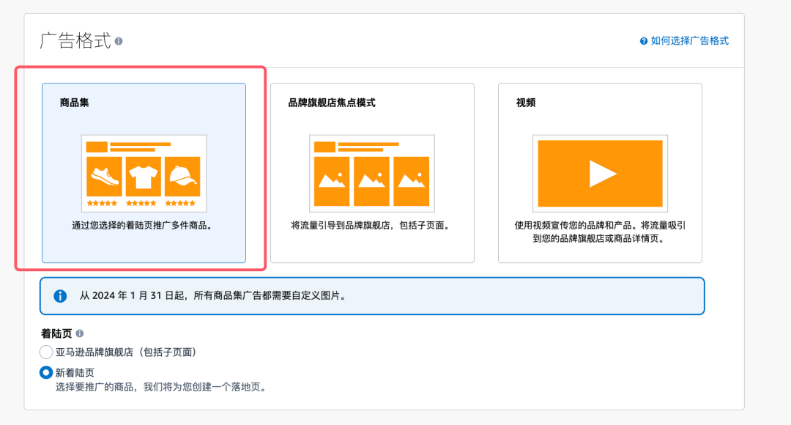The height and width of the screenshot is (425, 791).
Task: Select the 品牌旗舰店焦点模式 ad format card
Action: pos(372,173)
